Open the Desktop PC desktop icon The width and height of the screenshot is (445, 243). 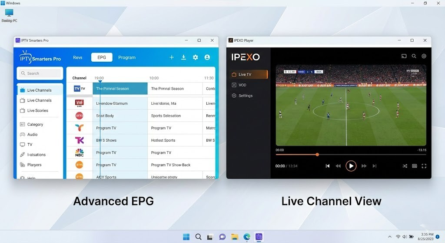click(x=9, y=16)
